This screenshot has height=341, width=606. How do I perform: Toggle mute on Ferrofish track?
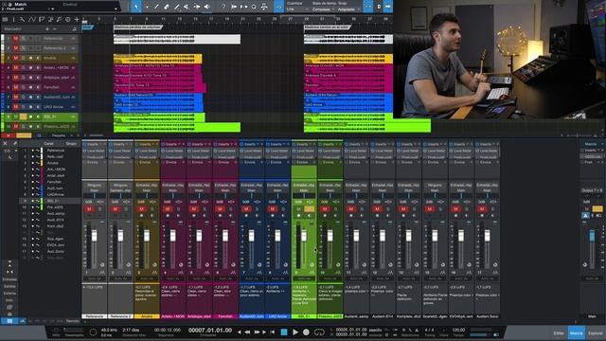point(15,87)
